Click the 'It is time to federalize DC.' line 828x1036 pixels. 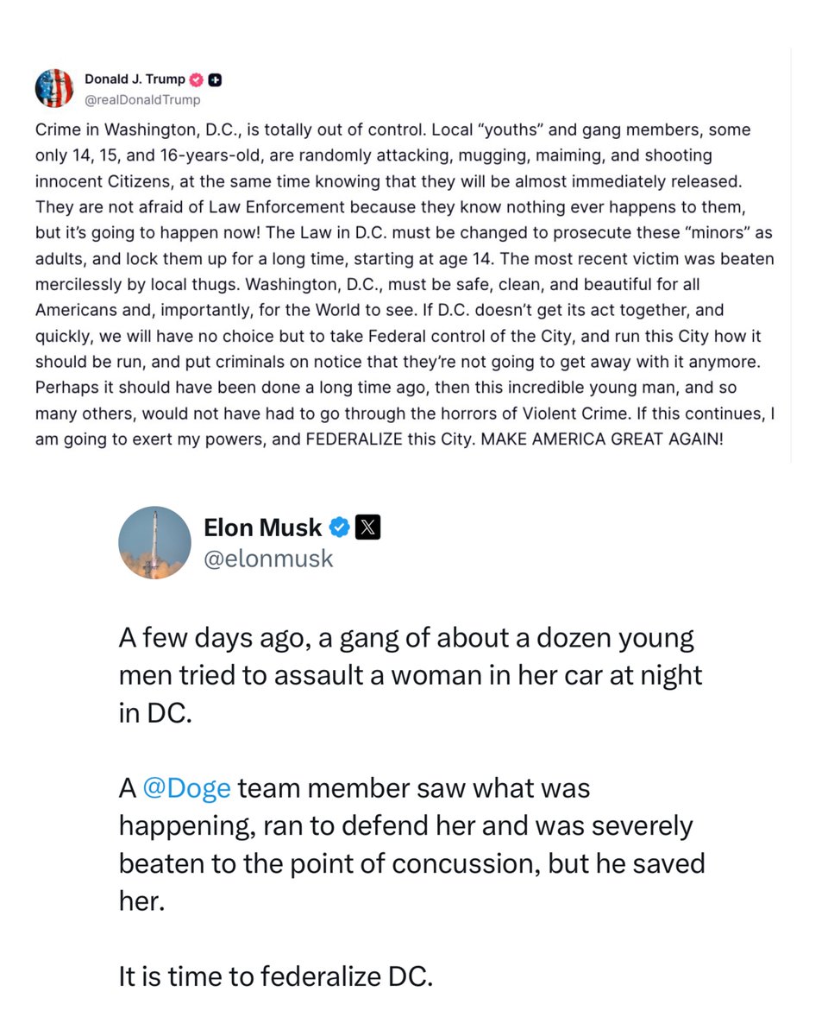[275, 976]
